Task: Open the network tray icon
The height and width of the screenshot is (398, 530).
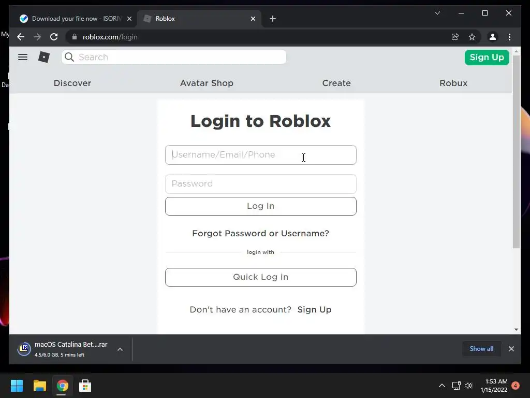Action: [456, 386]
